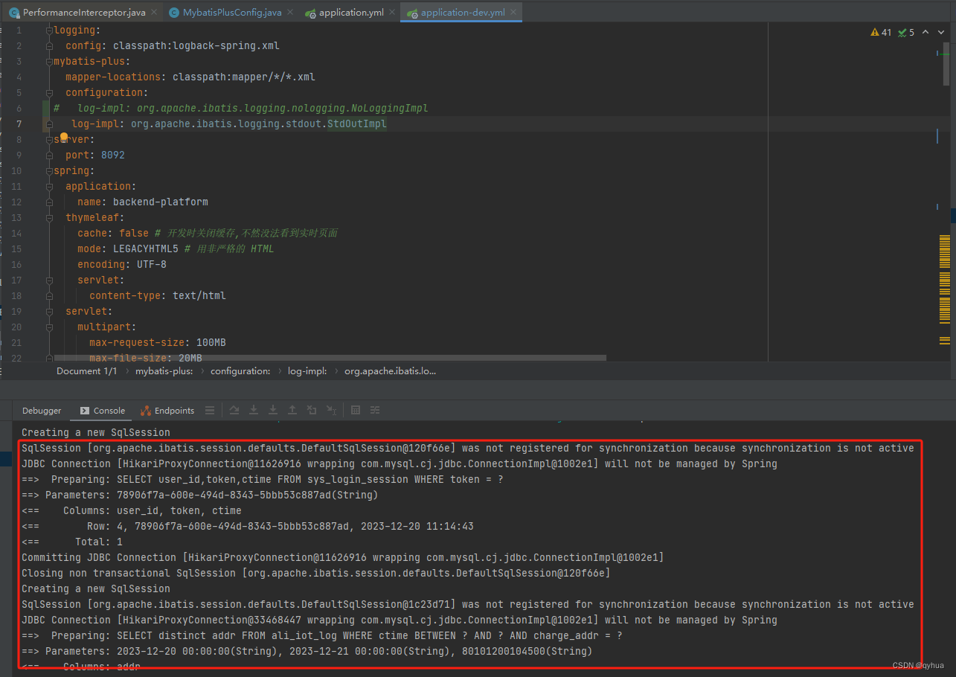Open the PerformanceInterceptor.java editor tab
The image size is (956, 677).
pos(84,13)
